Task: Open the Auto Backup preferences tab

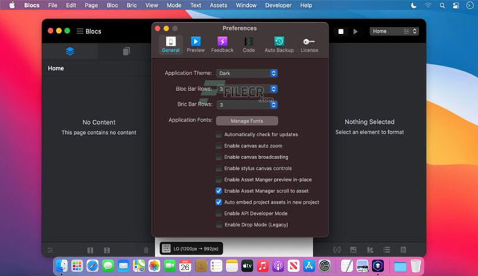Action: [x=279, y=44]
